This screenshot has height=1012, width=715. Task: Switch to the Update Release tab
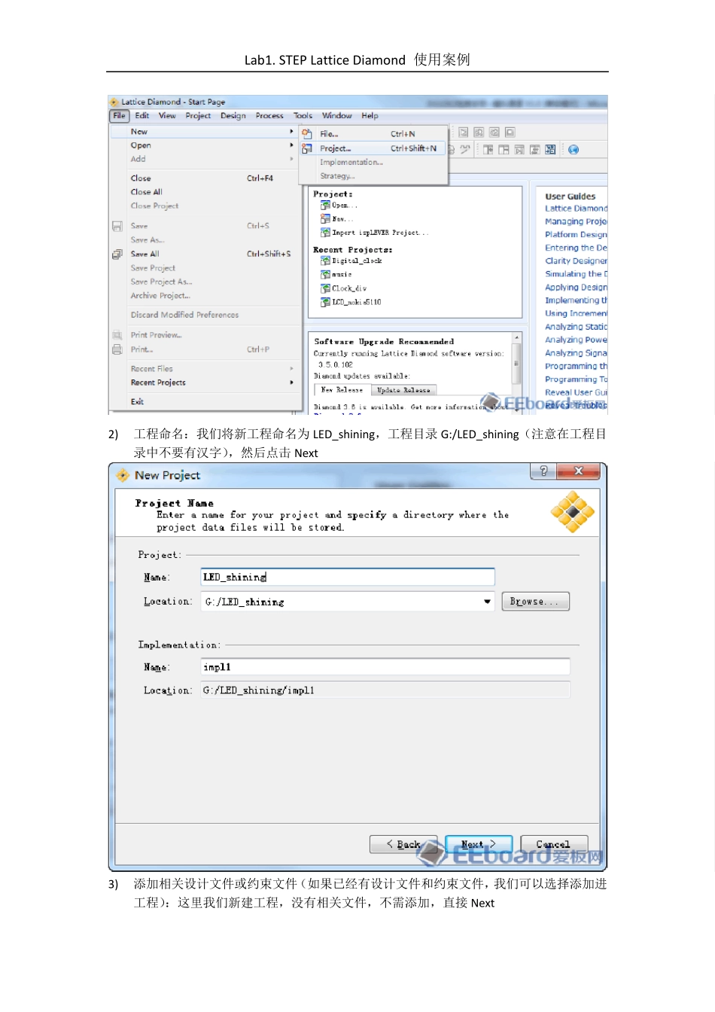pos(403,390)
